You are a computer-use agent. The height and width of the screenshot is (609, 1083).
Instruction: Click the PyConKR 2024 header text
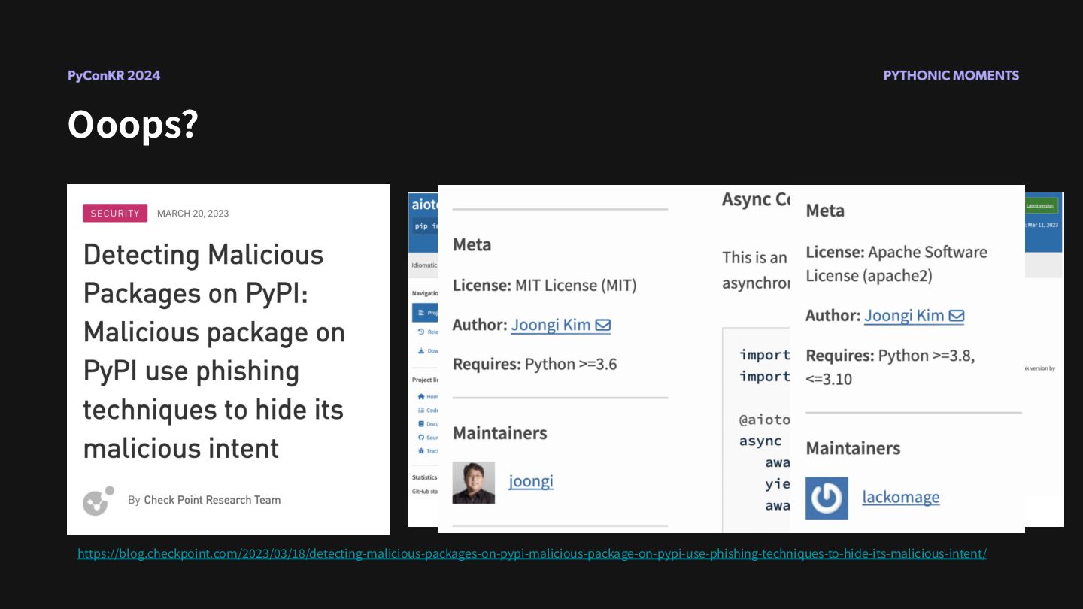coord(114,75)
